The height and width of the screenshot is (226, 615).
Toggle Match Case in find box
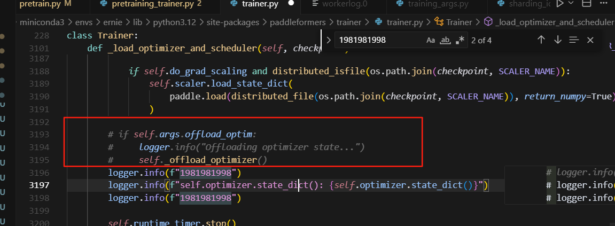pyautogui.click(x=431, y=40)
